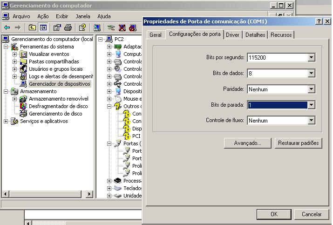The width and height of the screenshot is (333, 225).
Task: Collapse the Ferramentas do sistema node
Action: coord(6,47)
